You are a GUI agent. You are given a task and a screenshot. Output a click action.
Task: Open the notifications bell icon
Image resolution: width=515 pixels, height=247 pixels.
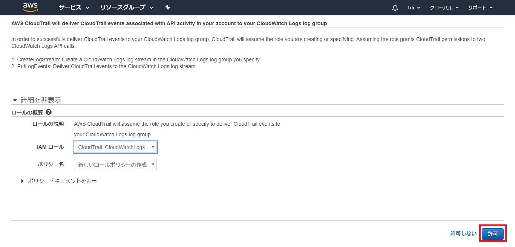tap(395, 8)
